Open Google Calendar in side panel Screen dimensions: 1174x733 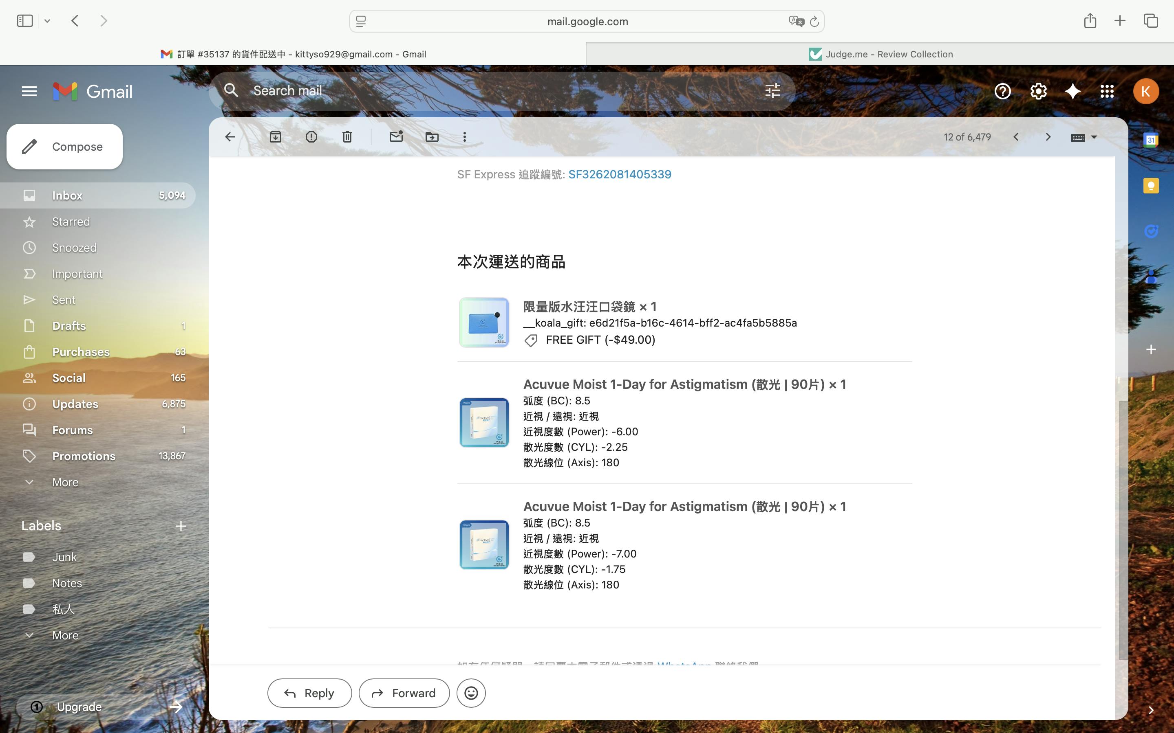[x=1151, y=140]
